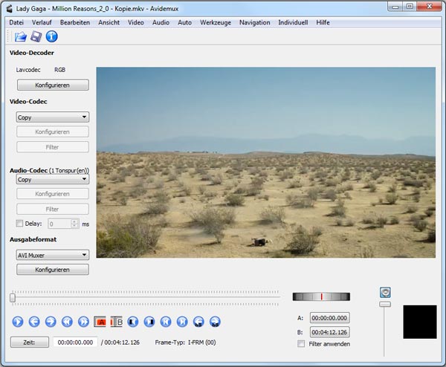Open the Video-Codec Copy dropdown

52,117
